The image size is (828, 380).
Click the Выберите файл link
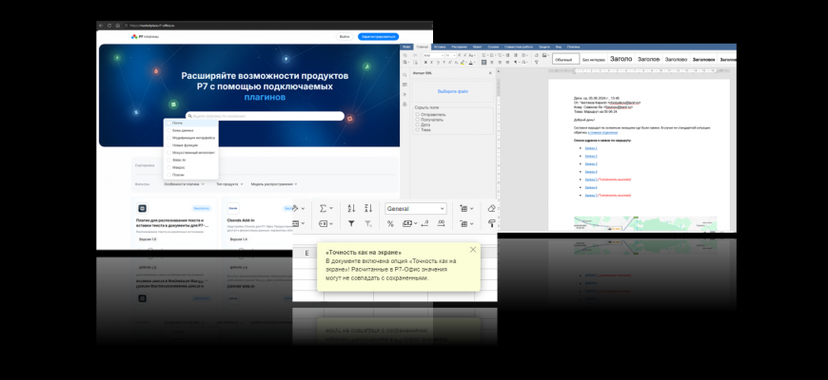click(453, 91)
